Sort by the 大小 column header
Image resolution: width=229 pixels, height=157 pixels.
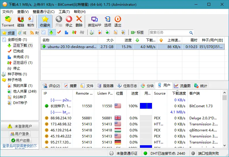coord(107,40)
